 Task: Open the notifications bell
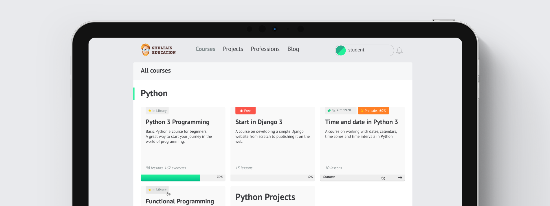(399, 51)
